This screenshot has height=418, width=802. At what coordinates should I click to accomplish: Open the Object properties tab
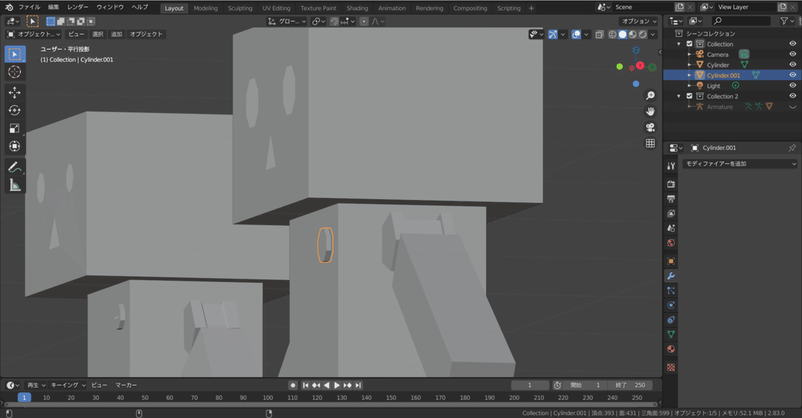click(671, 261)
